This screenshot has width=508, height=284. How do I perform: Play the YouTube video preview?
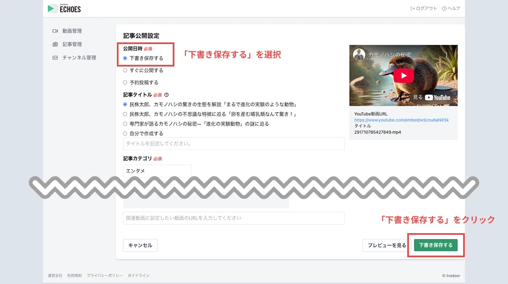point(403,75)
